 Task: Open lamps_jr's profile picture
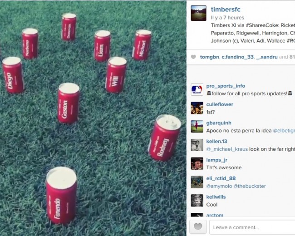[x=197, y=163]
